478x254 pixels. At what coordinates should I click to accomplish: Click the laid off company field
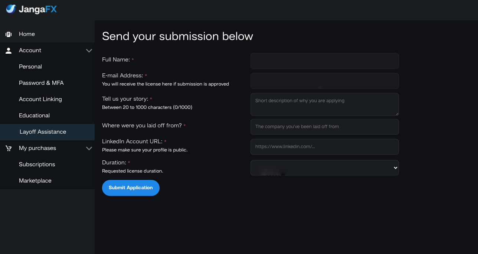[324, 127]
